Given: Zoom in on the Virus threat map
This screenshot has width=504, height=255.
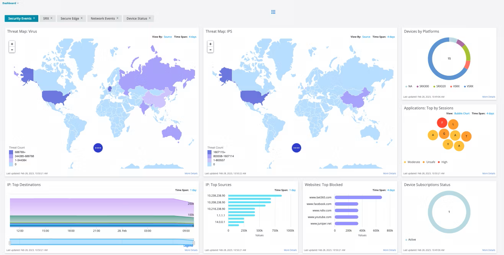Looking at the screenshot, I should pyautogui.click(x=12, y=44).
